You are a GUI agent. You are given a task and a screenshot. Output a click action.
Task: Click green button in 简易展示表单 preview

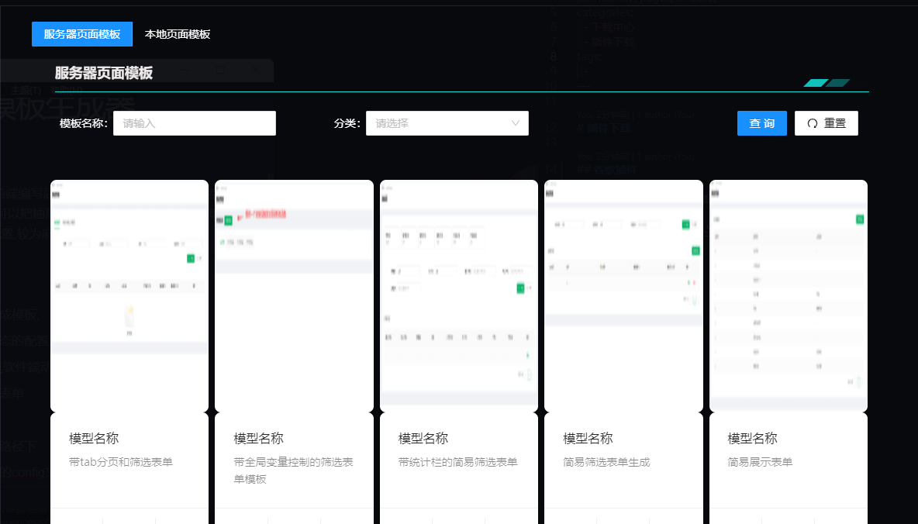point(859,219)
